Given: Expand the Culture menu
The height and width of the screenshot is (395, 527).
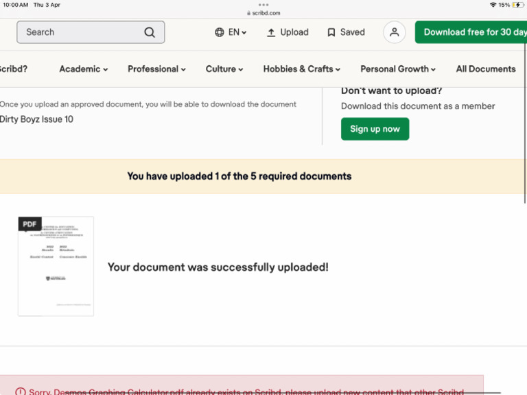Looking at the screenshot, I should click(224, 69).
